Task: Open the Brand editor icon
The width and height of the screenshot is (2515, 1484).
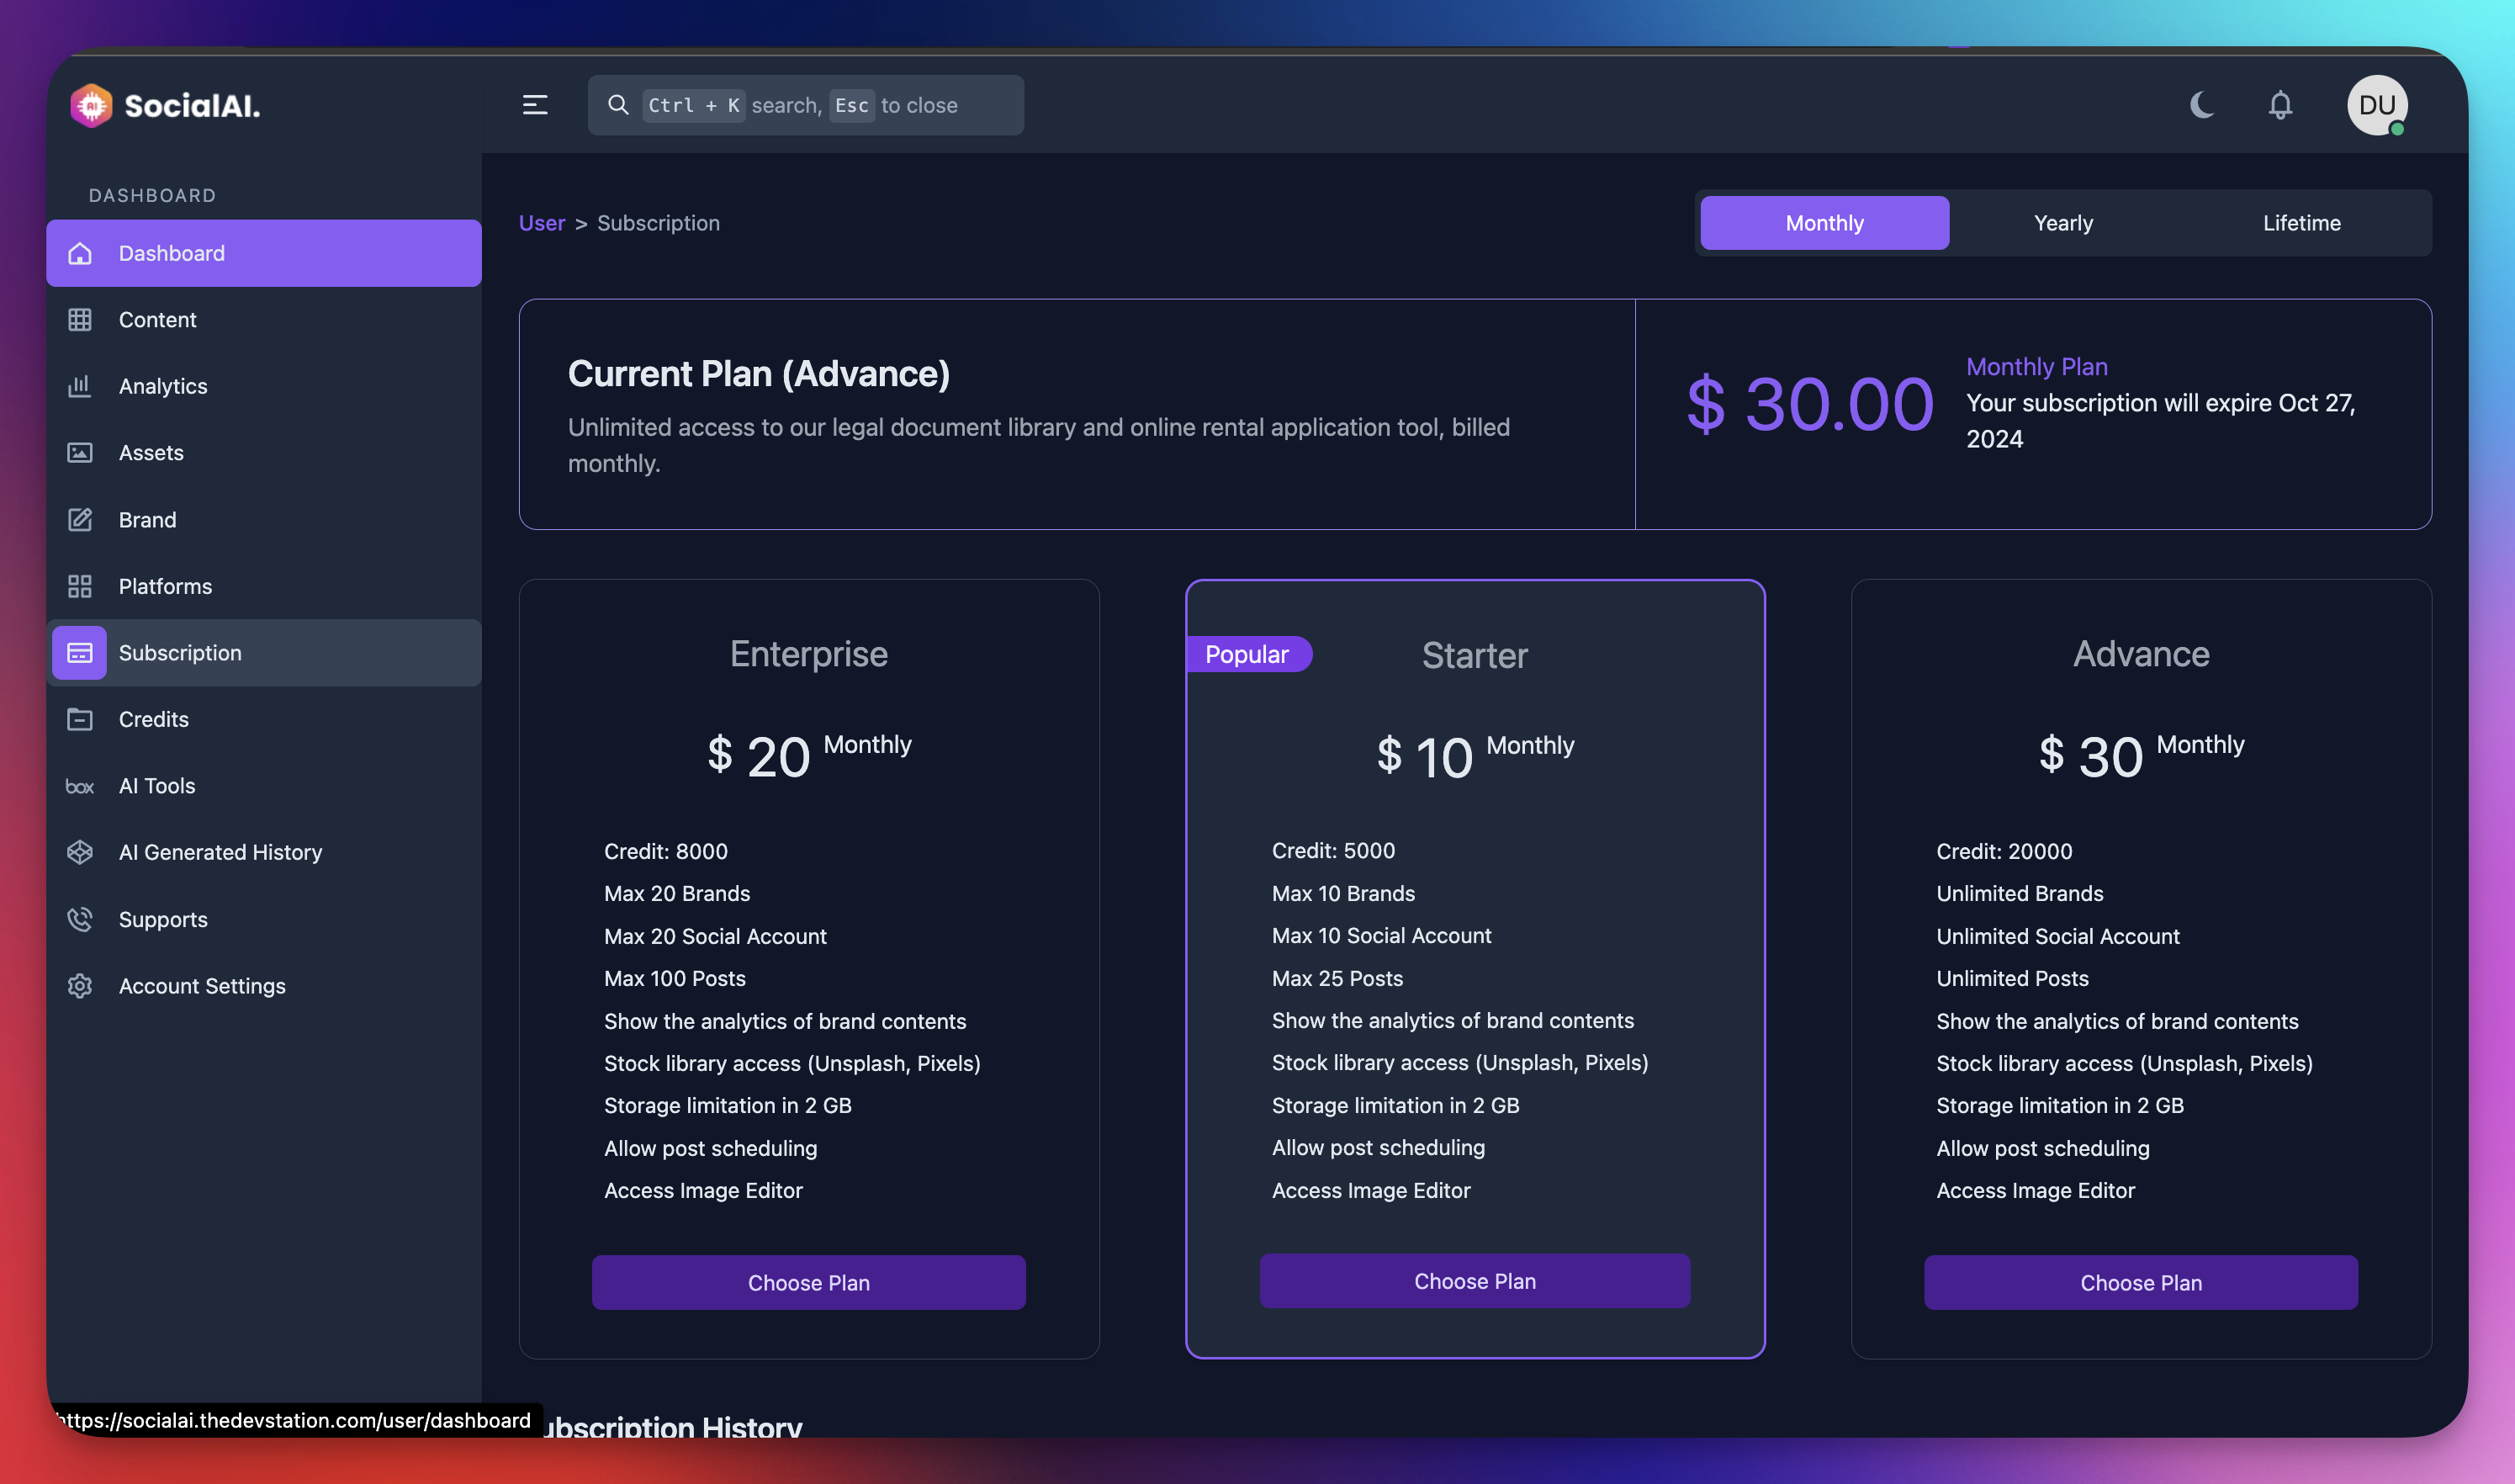Action: (80, 519)
